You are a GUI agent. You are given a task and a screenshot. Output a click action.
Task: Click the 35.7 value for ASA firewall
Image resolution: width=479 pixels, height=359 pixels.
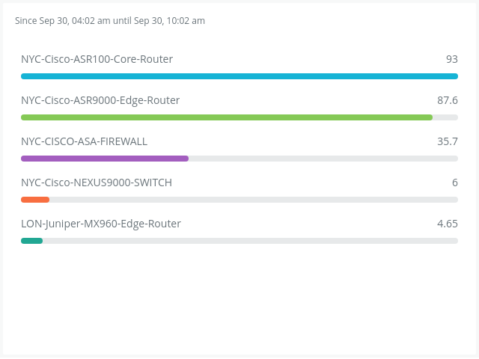(448, 141)
